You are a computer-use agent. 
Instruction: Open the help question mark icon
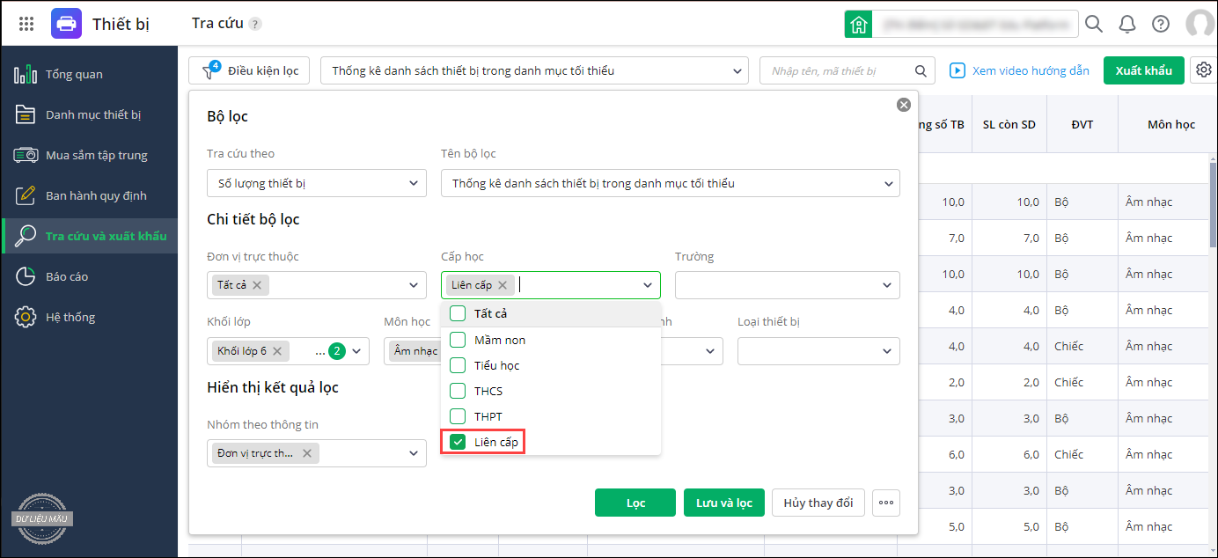tap(1161, 24)
